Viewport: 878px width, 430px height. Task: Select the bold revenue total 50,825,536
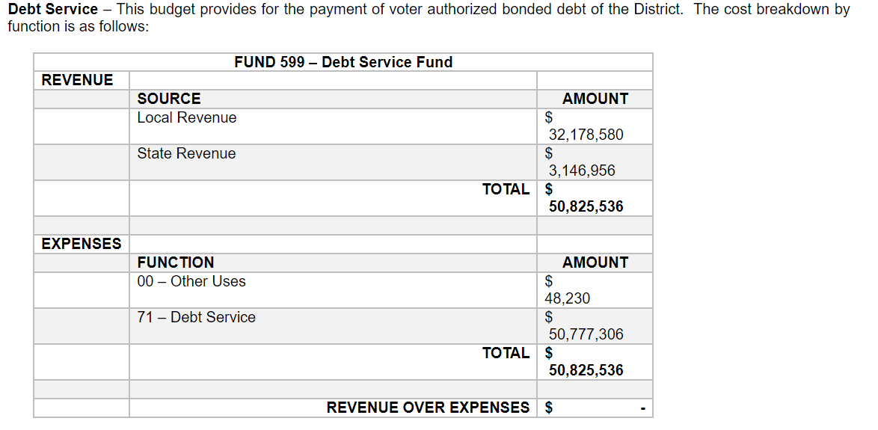[586, 206]
